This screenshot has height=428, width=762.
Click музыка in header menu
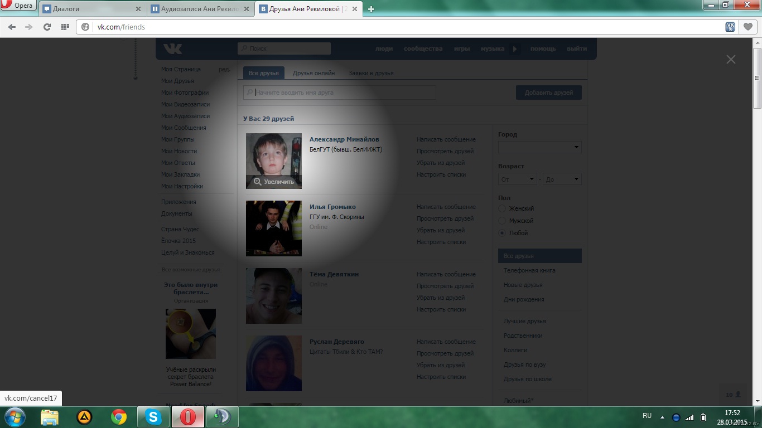coord(493,48)
